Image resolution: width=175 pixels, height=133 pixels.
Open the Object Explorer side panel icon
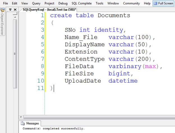[2, 10]
